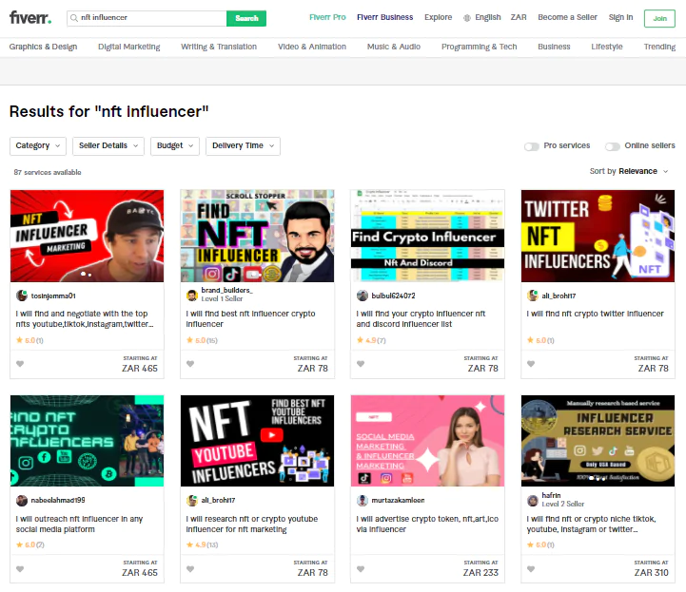Favorite the bulbul624072 gig with heart icon
Viewport: 686px width, 592px height.
pyautogui.click(x=360, y=364)
